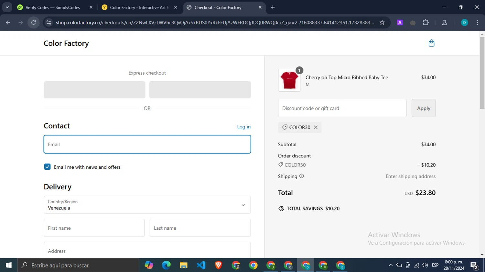Open the notification center icon
The width and height of the screenshot is (485, 272).
click(474, 266)
